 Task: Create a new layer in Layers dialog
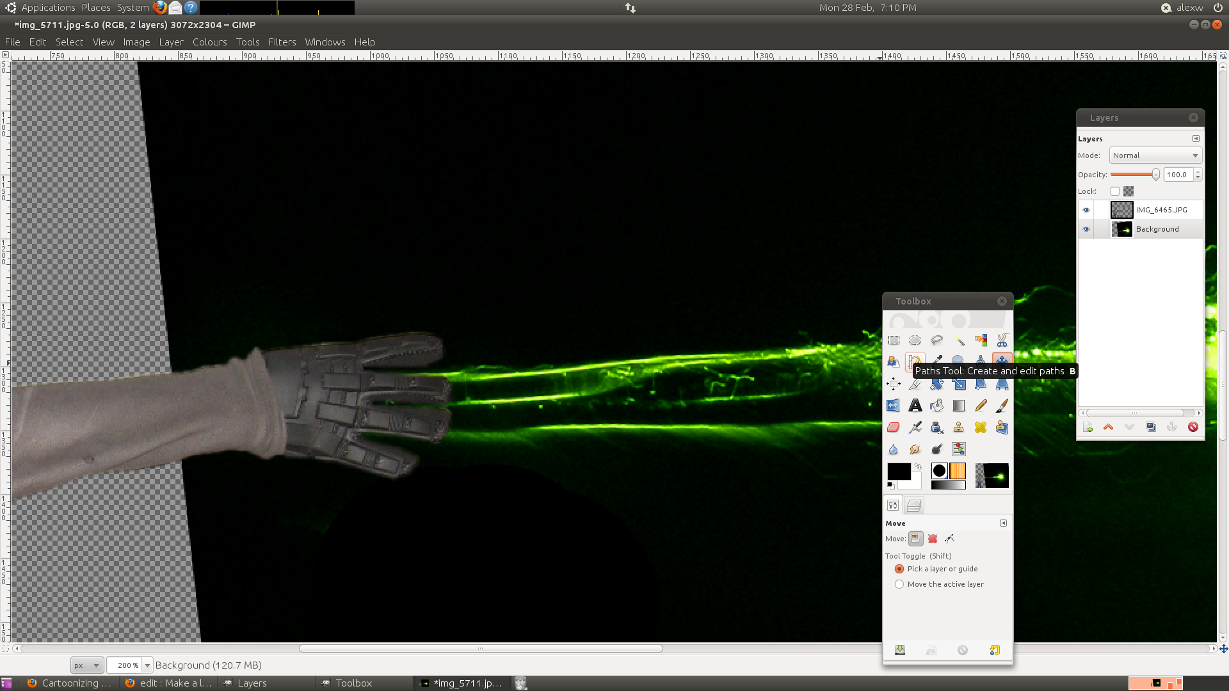[1088, 427]
